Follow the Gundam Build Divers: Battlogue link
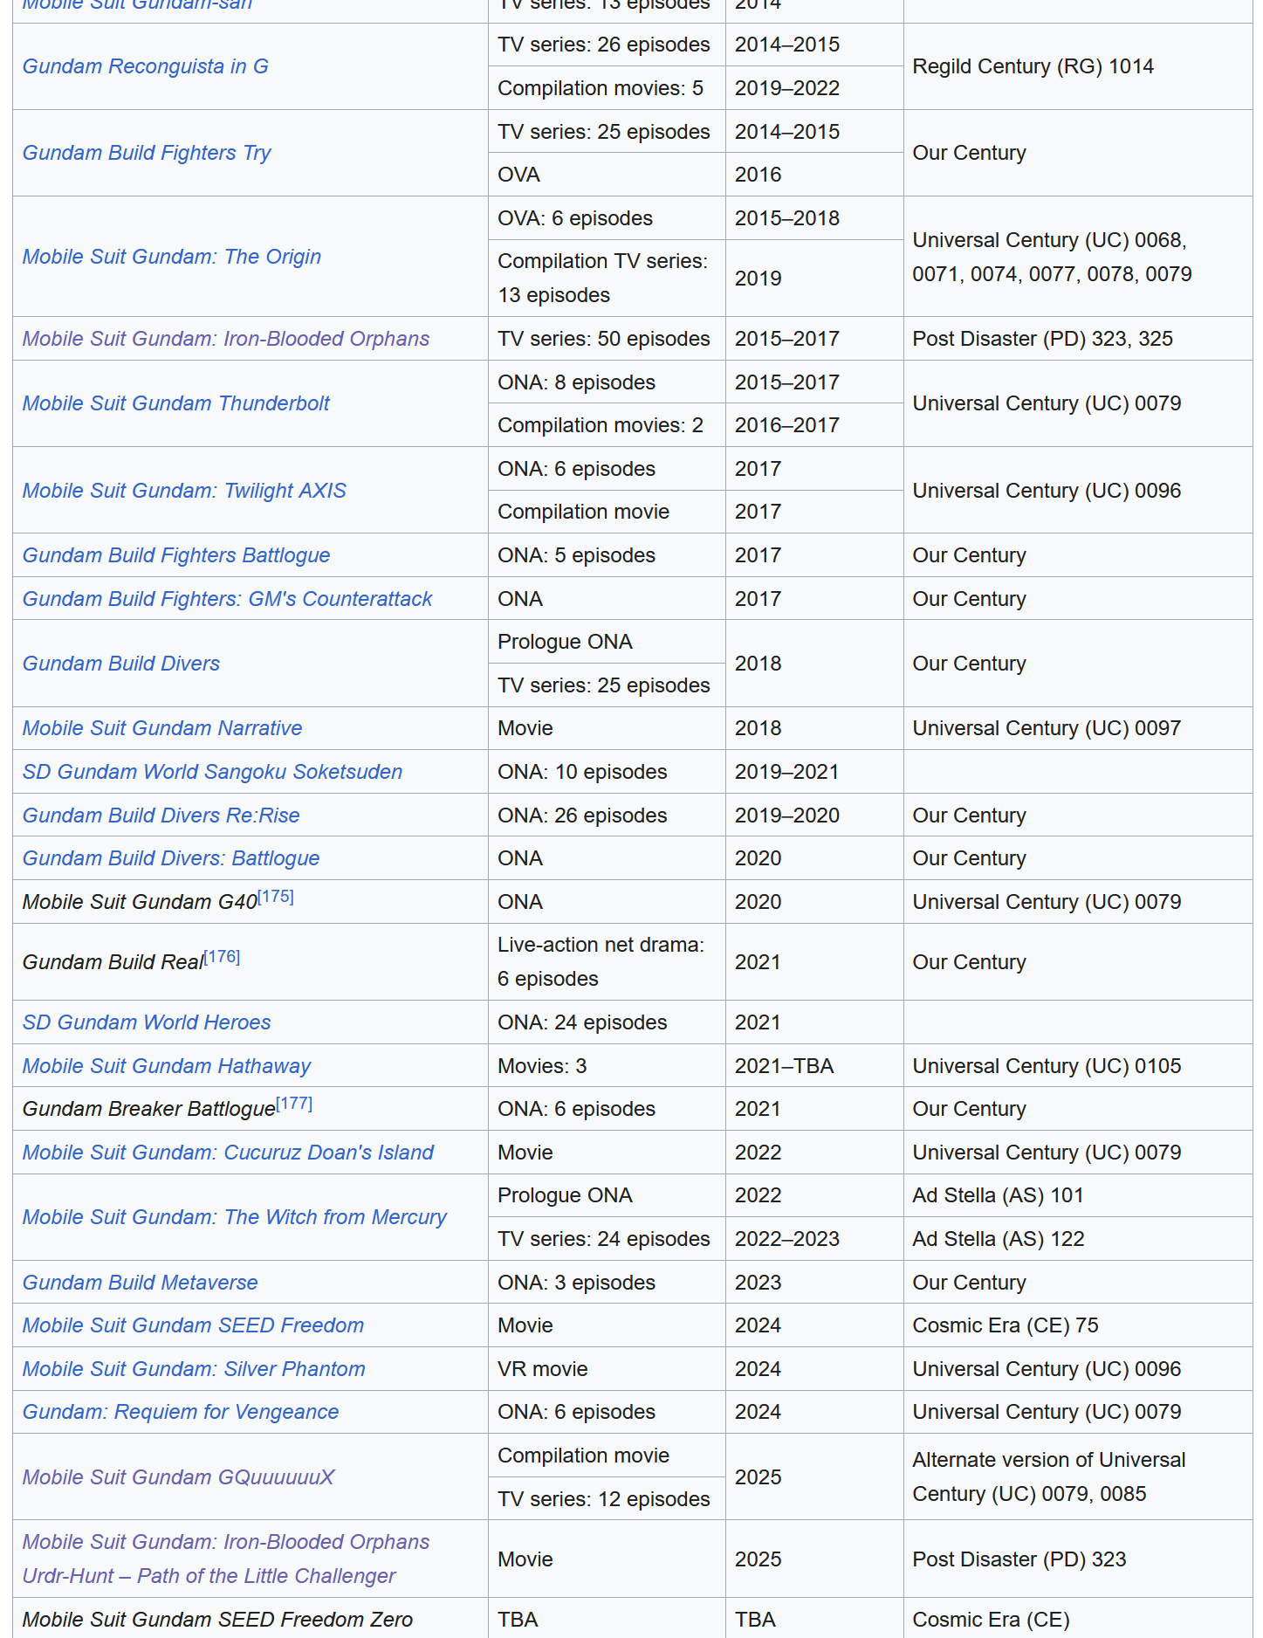 (x=171, y=858)
